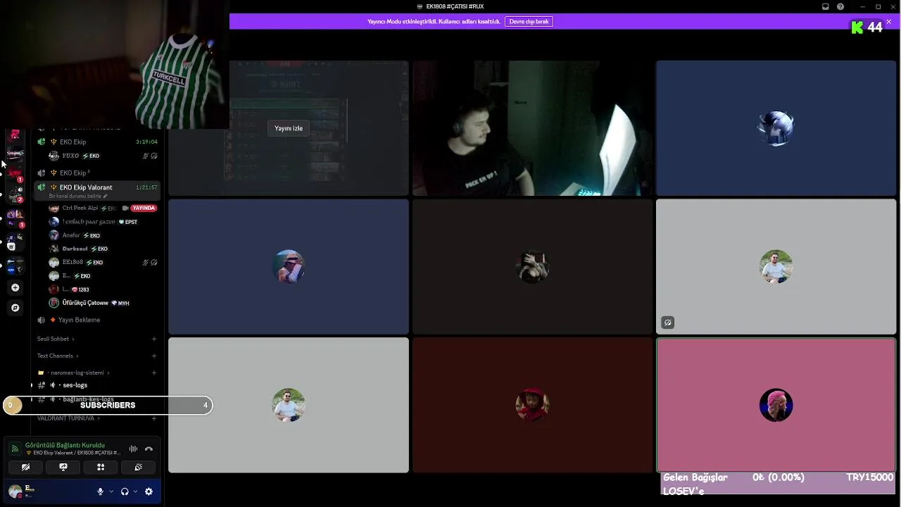Open the 'Yayın Bekleme' voice channel
Screen dimensions: 901x507
pyautogui.click(x=99, y=320)
